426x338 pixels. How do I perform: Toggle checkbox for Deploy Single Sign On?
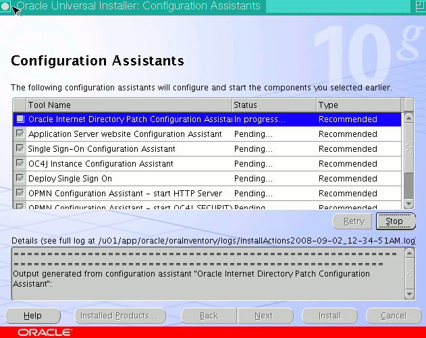point(20,178)
